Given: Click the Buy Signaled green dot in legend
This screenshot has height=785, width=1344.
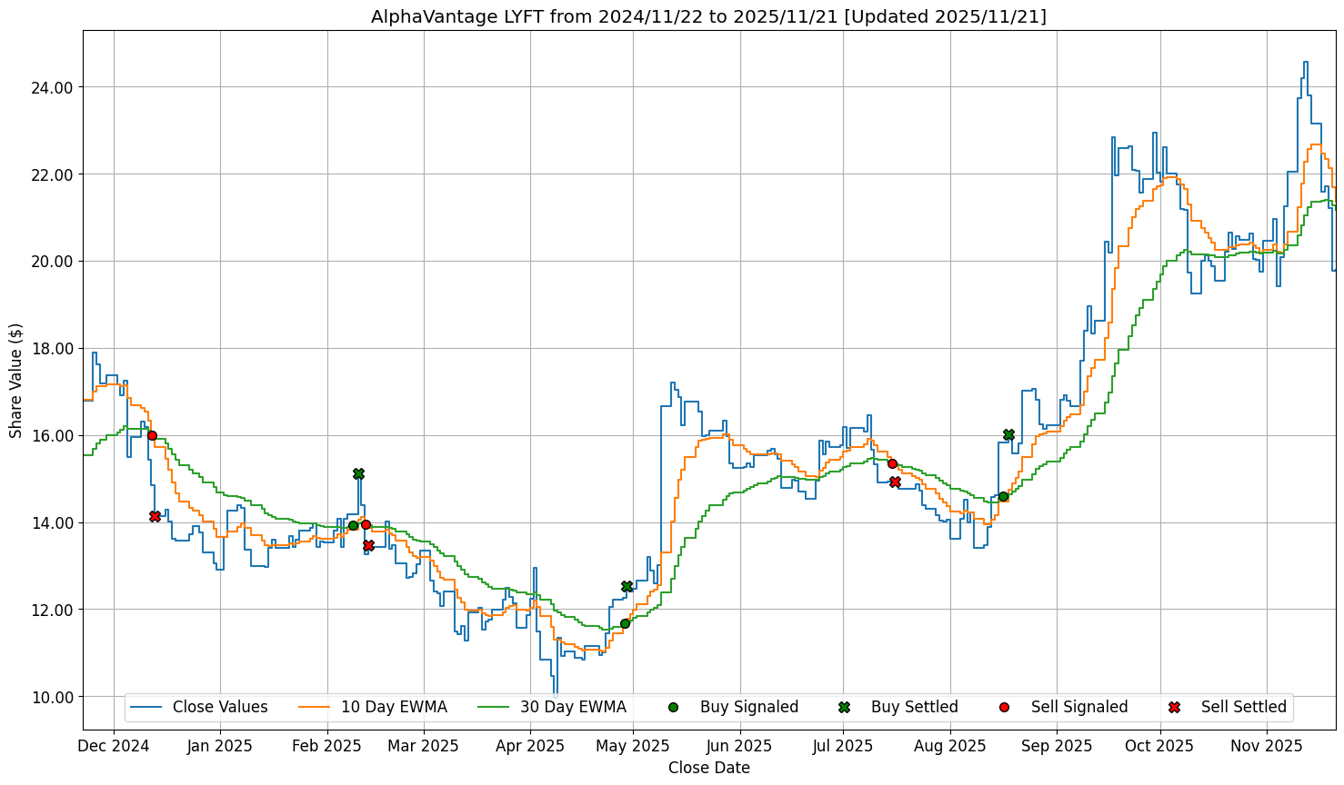Looking at the screenshot, I should click(673, 707).
